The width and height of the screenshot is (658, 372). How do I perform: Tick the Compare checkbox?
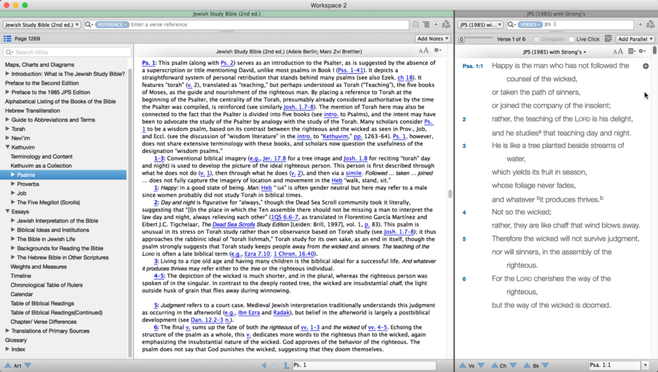click(536, 39)
